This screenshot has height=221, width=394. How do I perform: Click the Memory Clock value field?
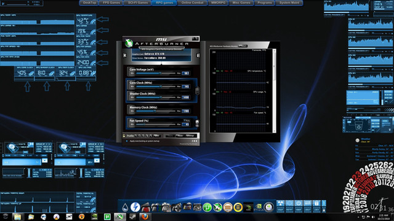click(x=186, y=110)
